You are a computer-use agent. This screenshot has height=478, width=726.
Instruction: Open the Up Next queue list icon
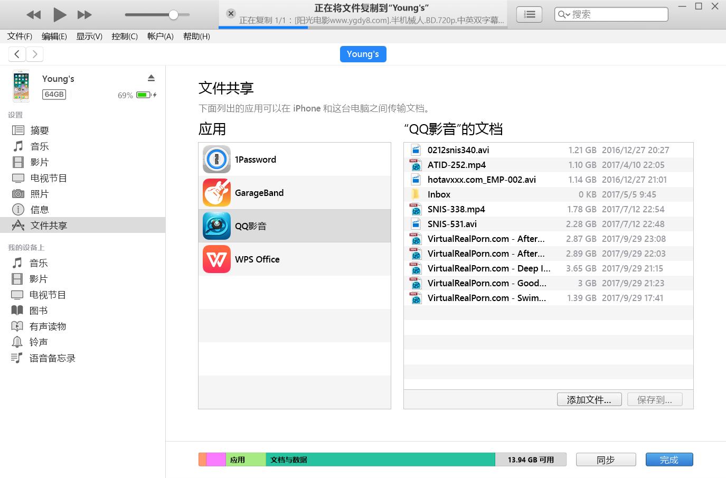529,14
